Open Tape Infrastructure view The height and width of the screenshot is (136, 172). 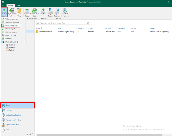(x=13, y=125)
